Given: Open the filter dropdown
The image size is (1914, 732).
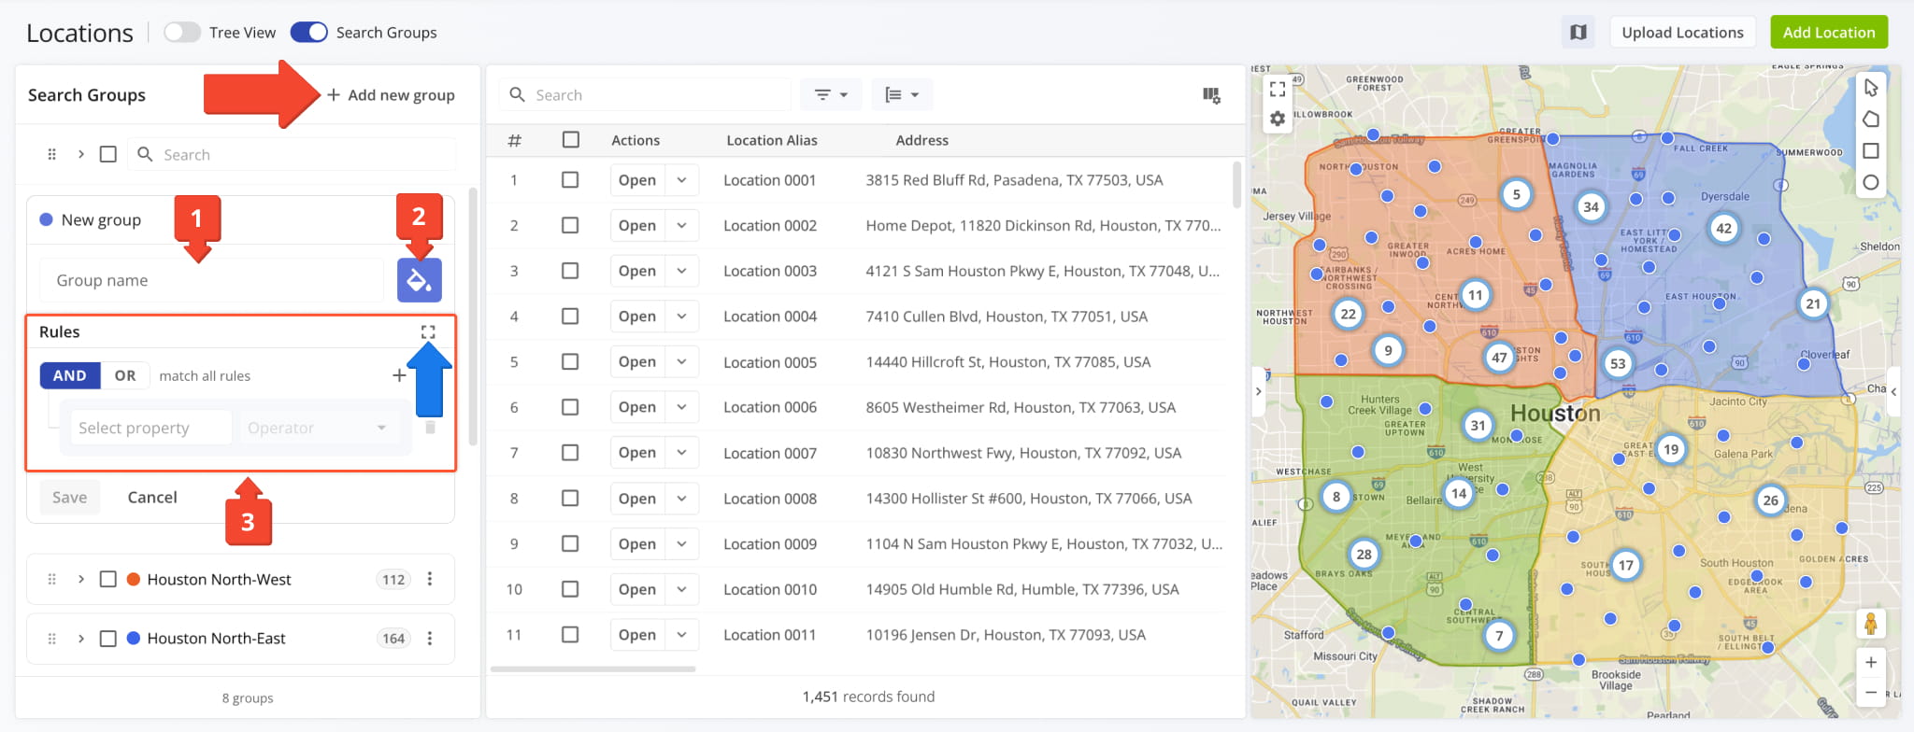Looking at the screenshot, I should pos(831,94).
